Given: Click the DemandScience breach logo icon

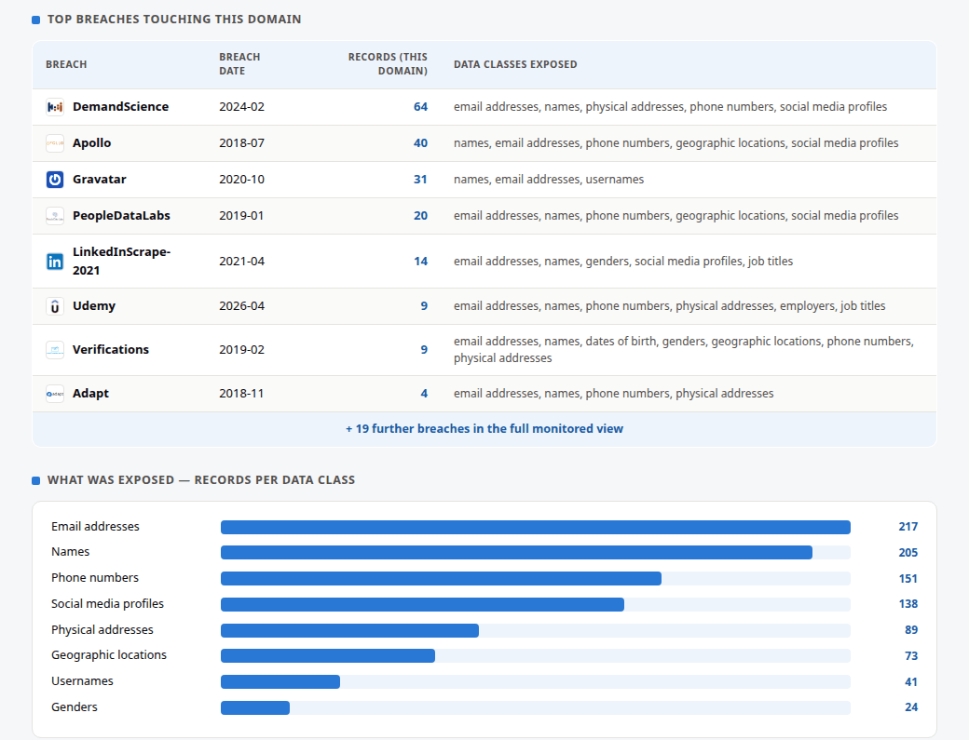Looking at the screenshot, I should pos(55,107).
